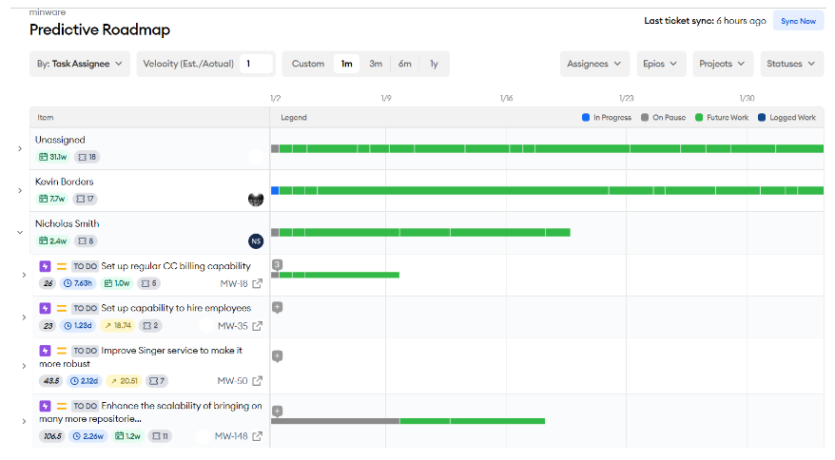This screenshot has width=835, height=460.
Task: Click Nicholas Smith green timeline bar
Action: tap(424, 233)
